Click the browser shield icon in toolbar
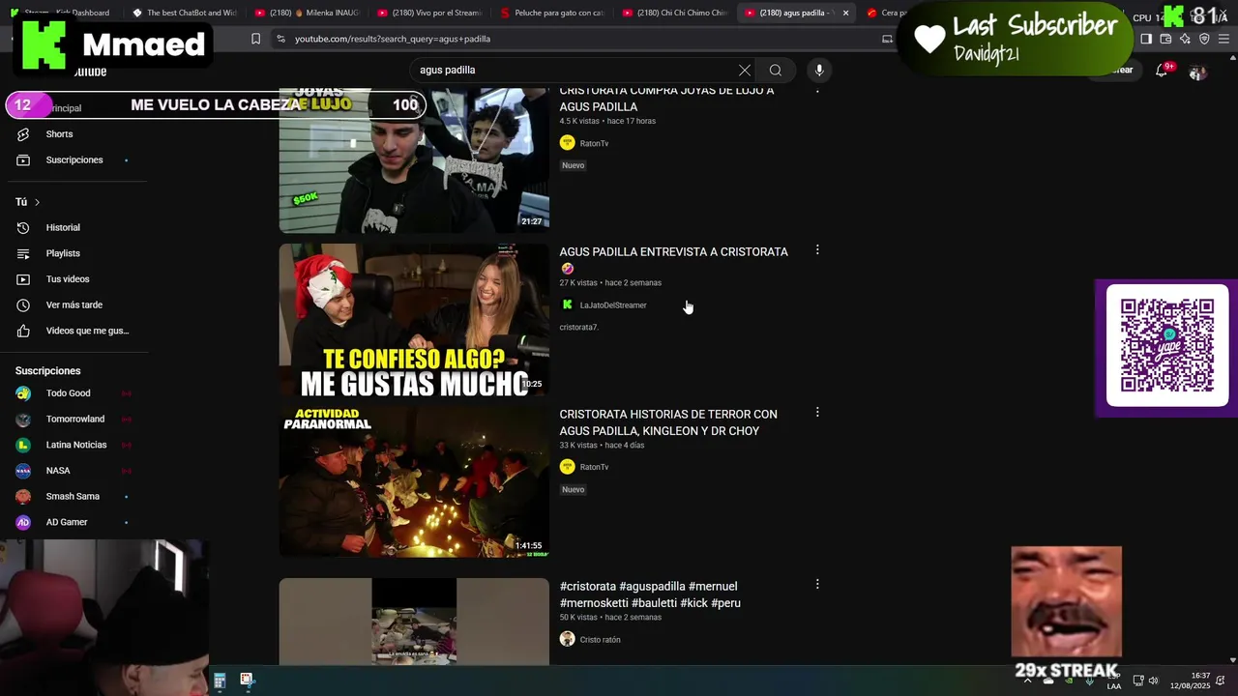Screen dimensions: 1238x696 1204,39
